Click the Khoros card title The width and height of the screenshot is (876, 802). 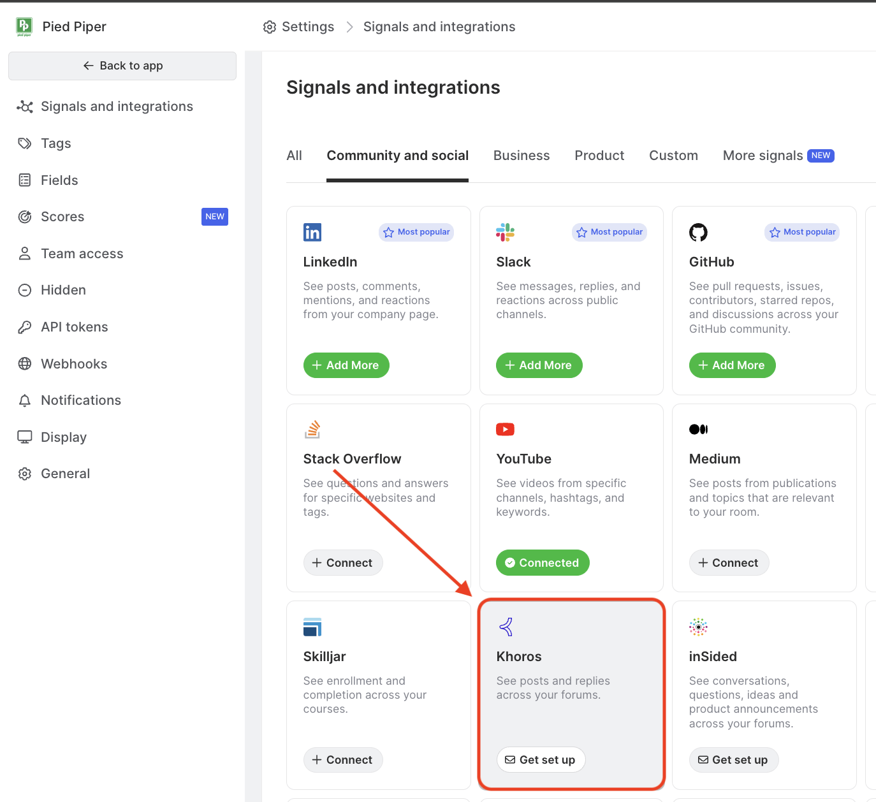click(x=519, y=657)
